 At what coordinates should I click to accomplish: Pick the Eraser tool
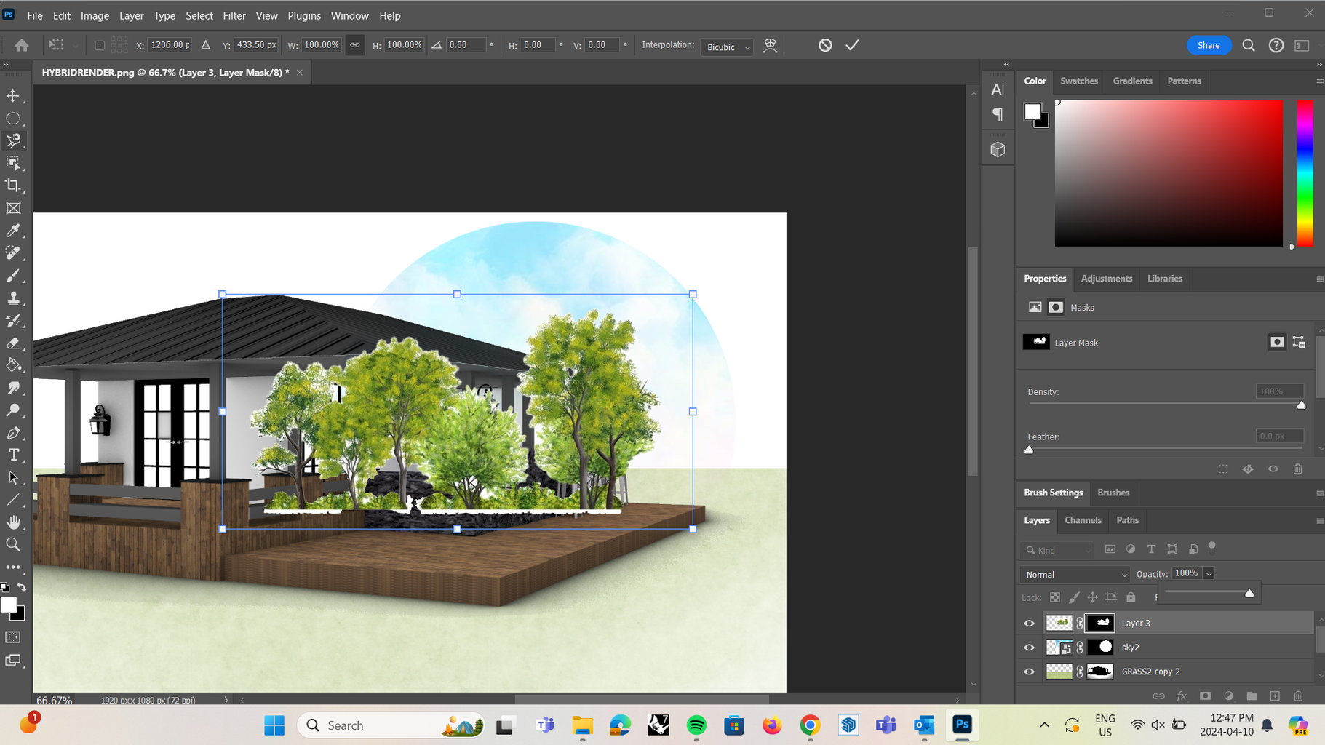pyautogui.click(x=13, y=343)
